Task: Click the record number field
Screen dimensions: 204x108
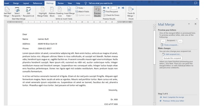Action: pyautogui.click(x=113, y=8)
